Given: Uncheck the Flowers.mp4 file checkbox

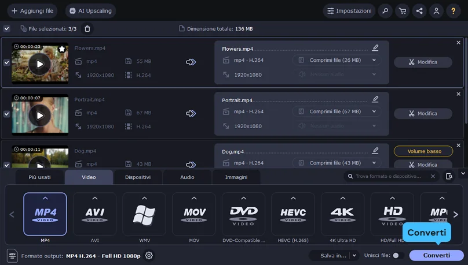Looking at the screenshot, I should click(x=6, y=63).
